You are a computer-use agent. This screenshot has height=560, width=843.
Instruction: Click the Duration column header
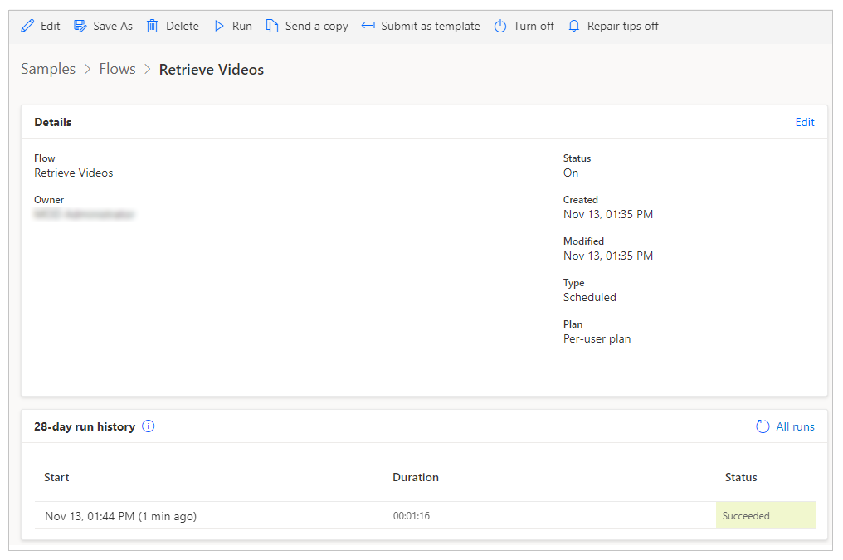(416, 477)
